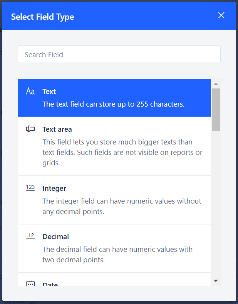Click the scrollbar down arrow
238x304 pixels.
(216, 281)
